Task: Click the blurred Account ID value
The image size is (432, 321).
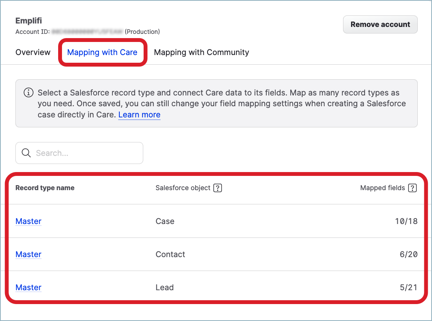Action: pyautogui.click(x=87, y=32)
